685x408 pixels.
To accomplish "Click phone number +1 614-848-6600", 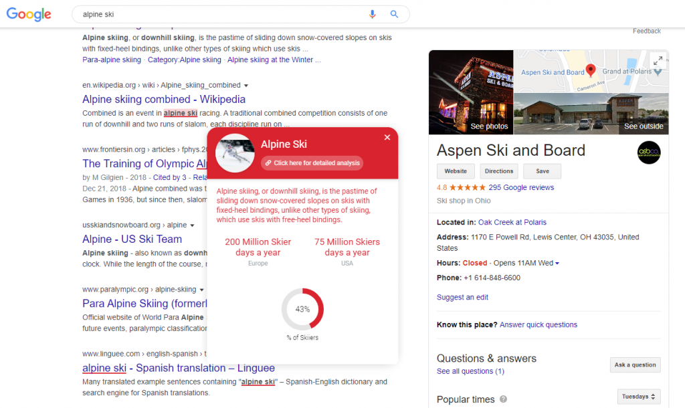I will pyautogui.click(x=492, y=278).
